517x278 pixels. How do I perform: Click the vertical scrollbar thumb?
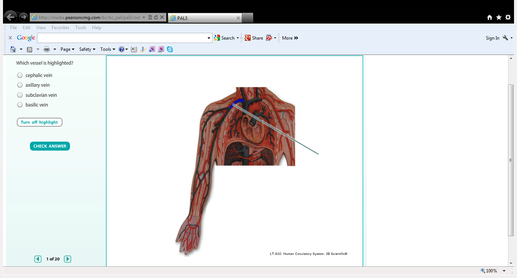coord(511,160)
